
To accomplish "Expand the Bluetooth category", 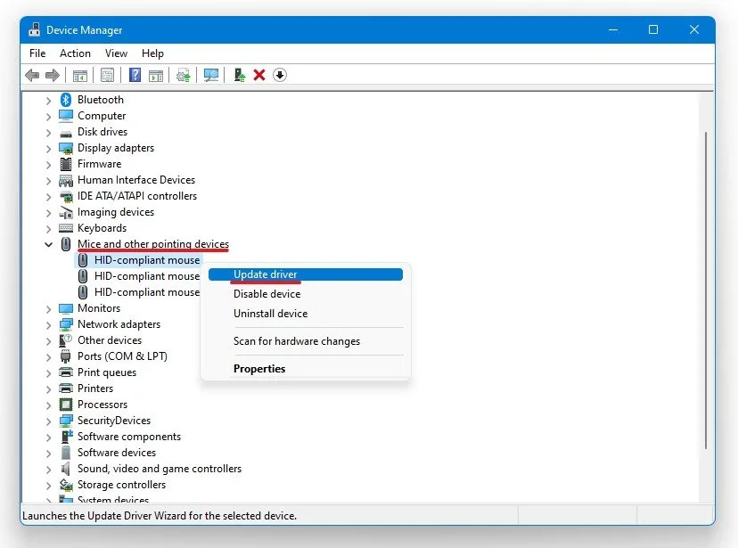I will [x=48, y=100].
